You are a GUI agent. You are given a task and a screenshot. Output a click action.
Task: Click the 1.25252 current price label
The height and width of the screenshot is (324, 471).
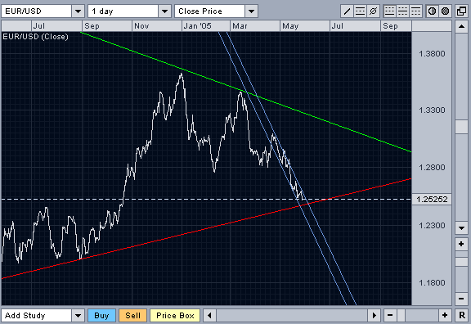point(432,200)
